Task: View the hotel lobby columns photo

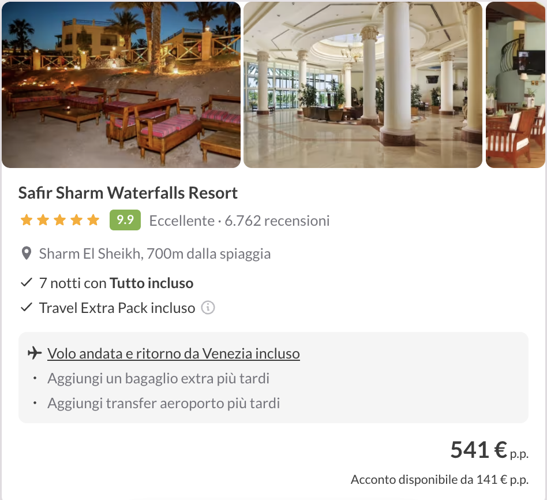Action: pos(363,85)
